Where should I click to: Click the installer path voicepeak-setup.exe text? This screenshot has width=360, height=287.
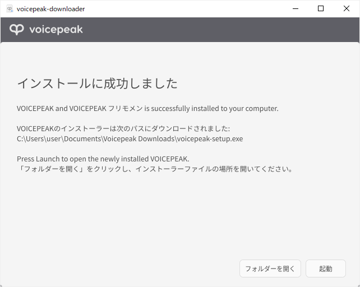tap(130, 138)
